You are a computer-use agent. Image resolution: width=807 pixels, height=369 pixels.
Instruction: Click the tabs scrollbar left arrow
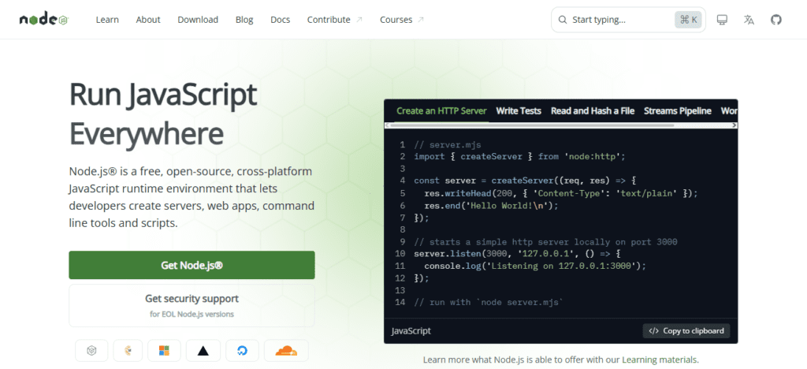388,125
